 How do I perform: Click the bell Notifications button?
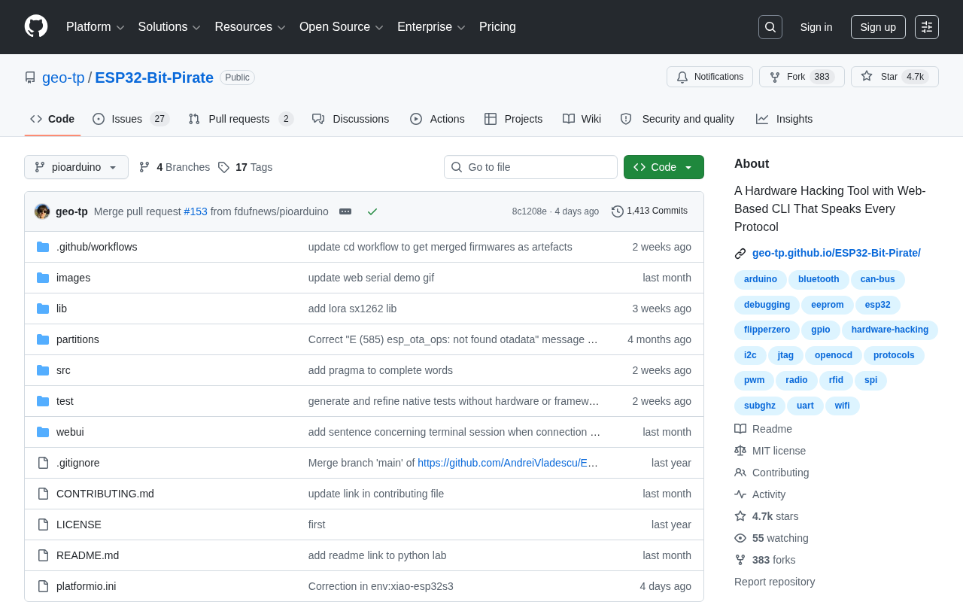pyautogui.click(x=709, y=77)
